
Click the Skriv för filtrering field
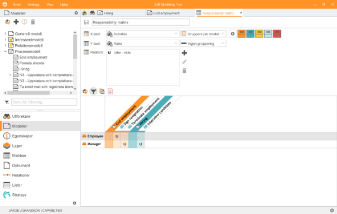point(44,102)
